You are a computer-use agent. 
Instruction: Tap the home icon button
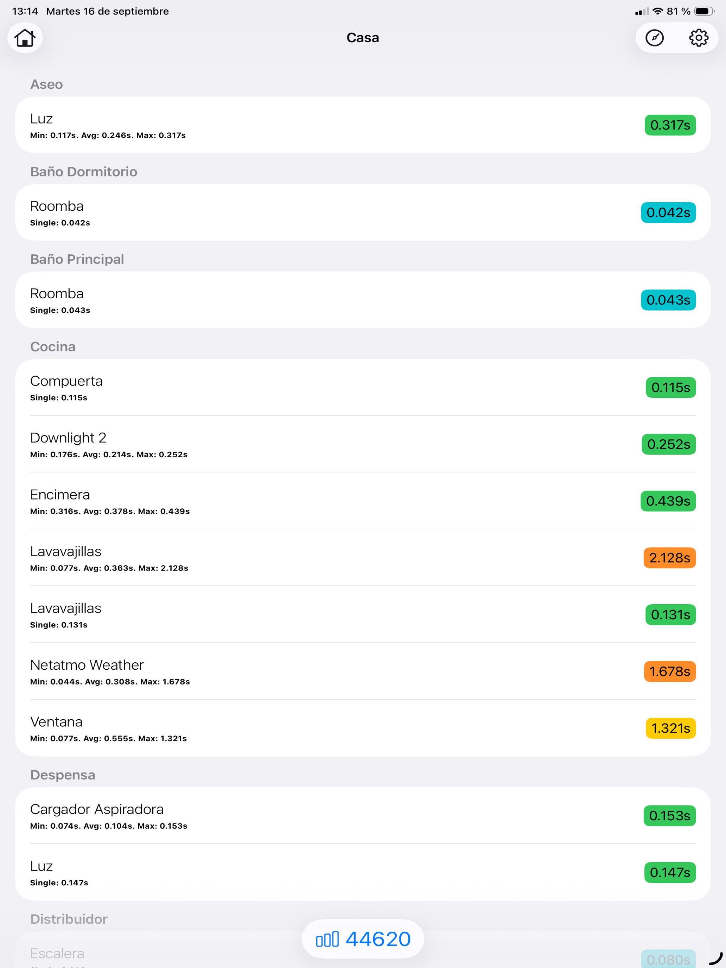25,38
